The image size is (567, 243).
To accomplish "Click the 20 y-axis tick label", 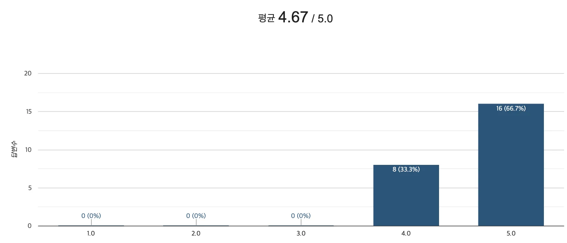I will [28, 73].
